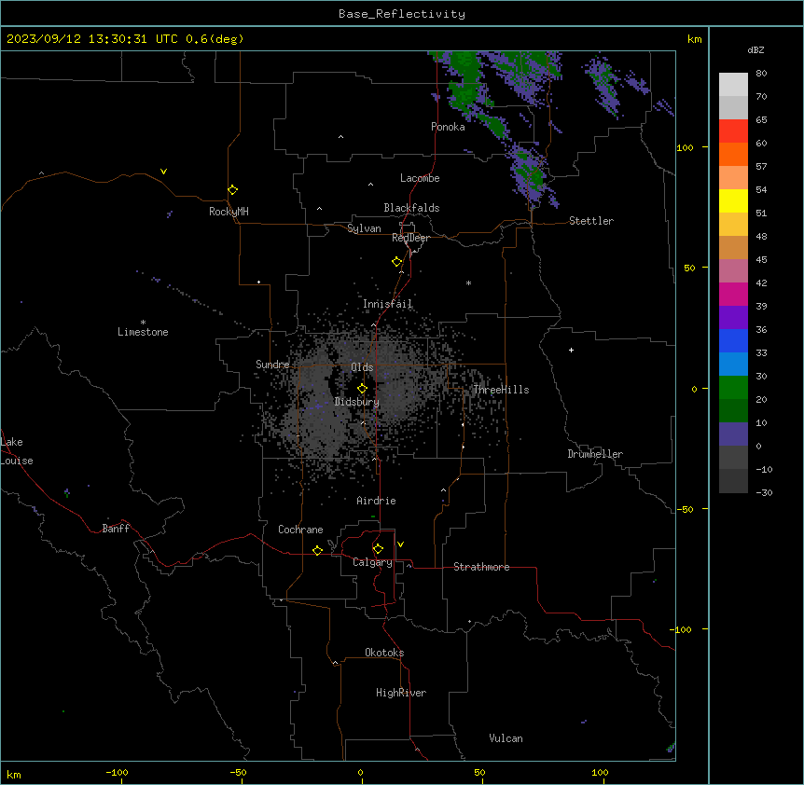Select the purple 39–36 dBZ legend swatch
804x785 pixels.
point(733,318)
